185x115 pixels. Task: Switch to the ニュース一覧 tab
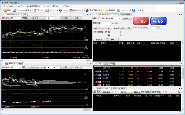coord(110,64)
